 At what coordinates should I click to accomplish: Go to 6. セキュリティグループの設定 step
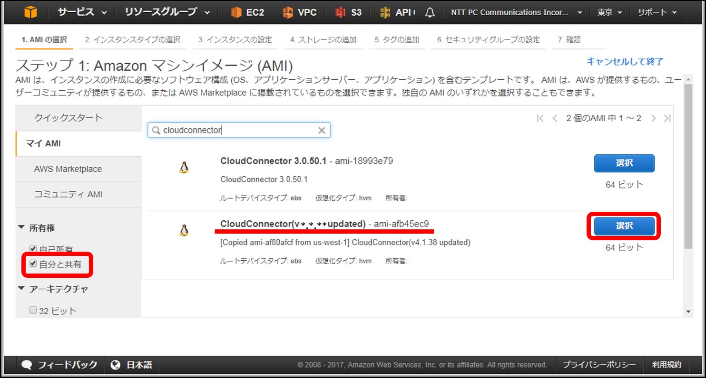pyautogui.click(x=489, y=40)
